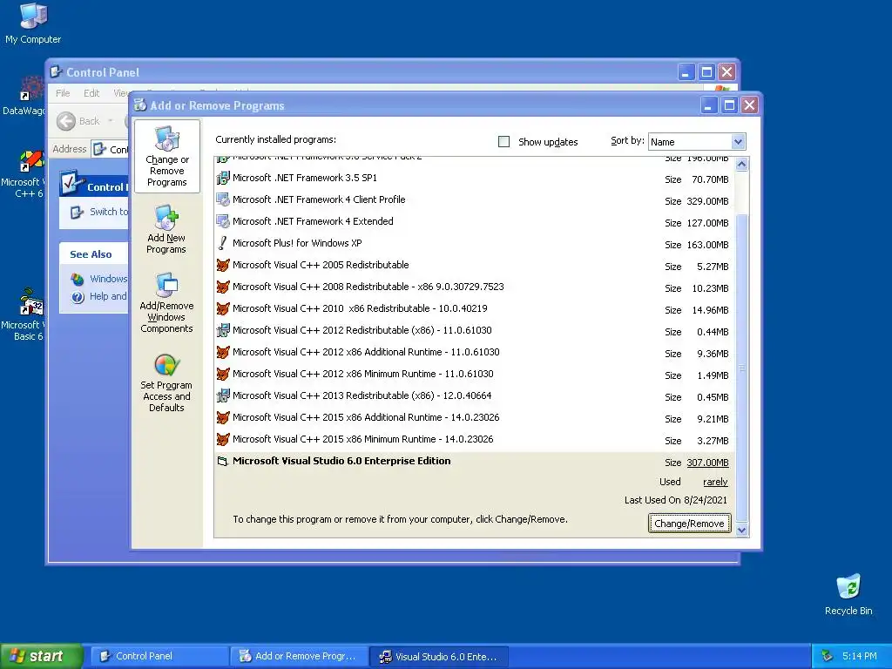Select Microsoft Plus! for Windows XP entry

pos(475,244)
